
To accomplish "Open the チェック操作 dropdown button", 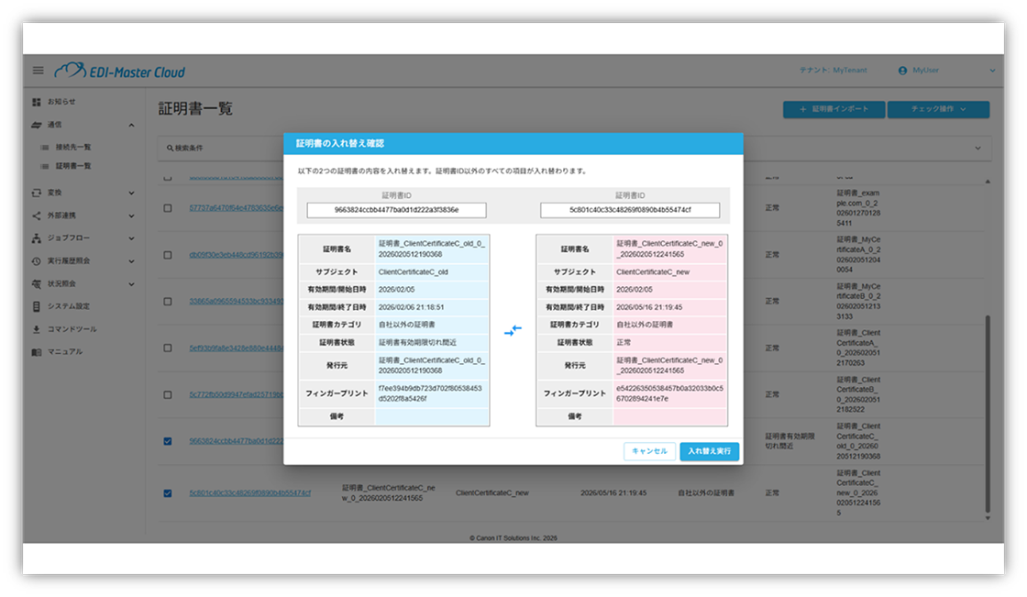I will pyautogui.click(x=937, y=109).
